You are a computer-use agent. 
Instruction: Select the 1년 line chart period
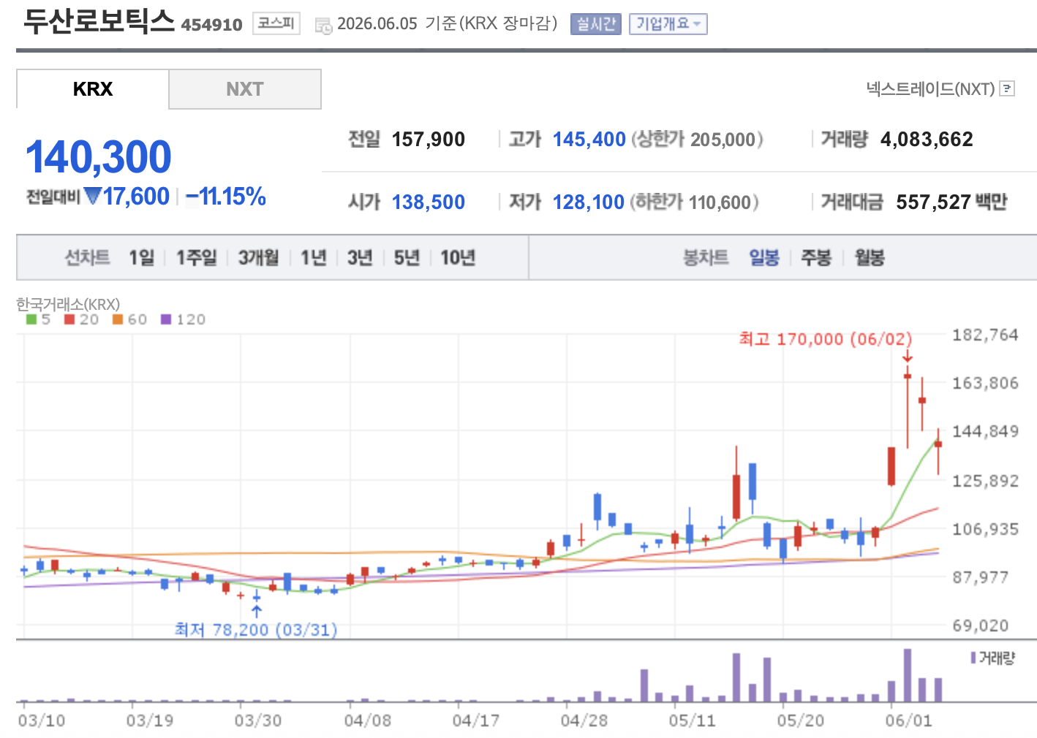(x=313, y=257)
